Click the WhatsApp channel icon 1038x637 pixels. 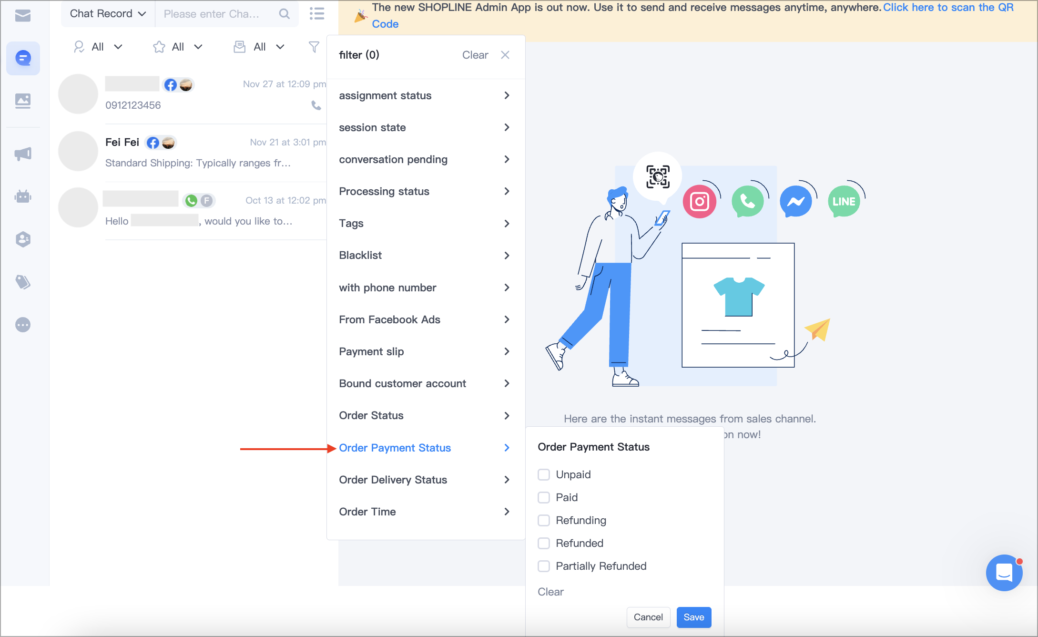point(748,202)
